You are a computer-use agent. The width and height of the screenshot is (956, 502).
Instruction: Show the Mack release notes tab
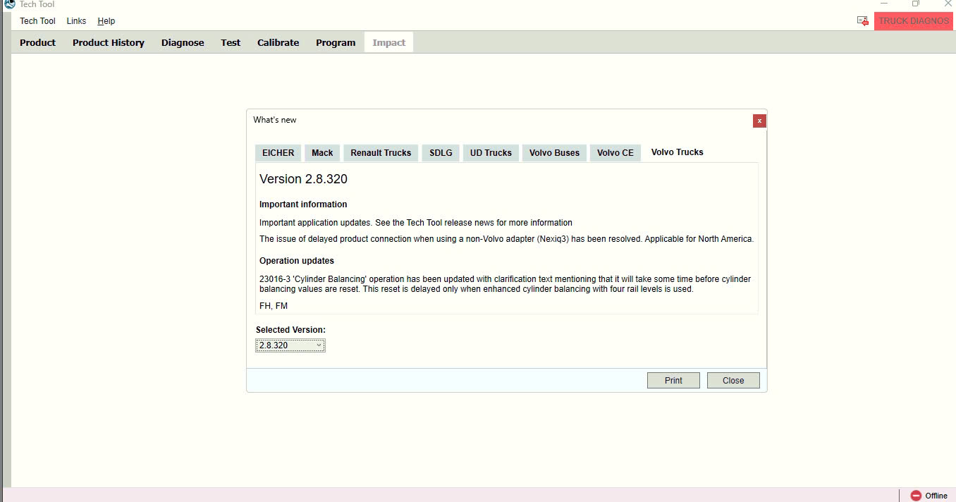coord(322,153)
